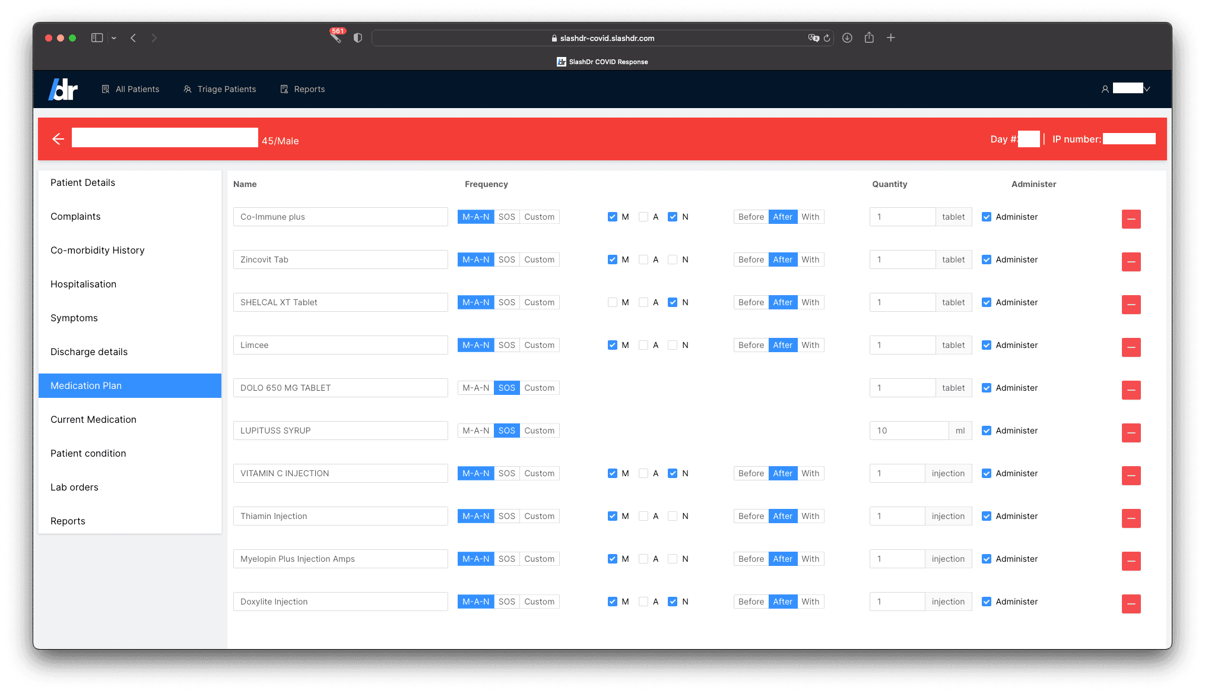Open the Safari sidebar options chevron
The image size is (1205, 693).
tap(114, 38)
